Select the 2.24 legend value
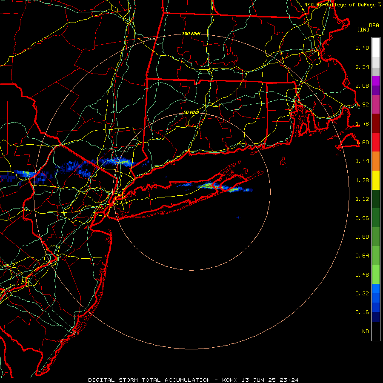 click(362, 67)
